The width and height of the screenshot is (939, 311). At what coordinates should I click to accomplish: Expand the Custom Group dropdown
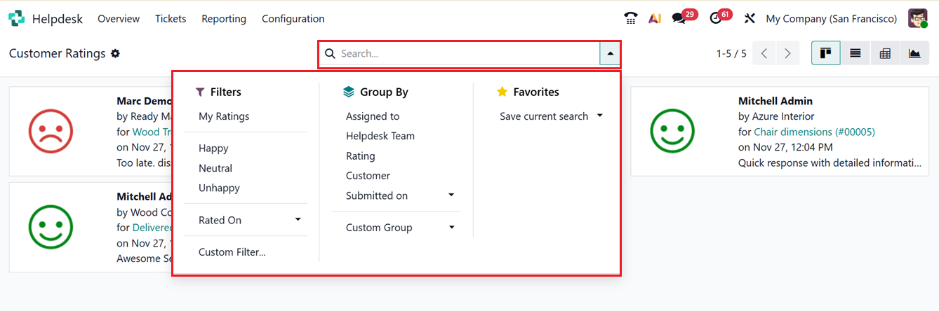400,228
